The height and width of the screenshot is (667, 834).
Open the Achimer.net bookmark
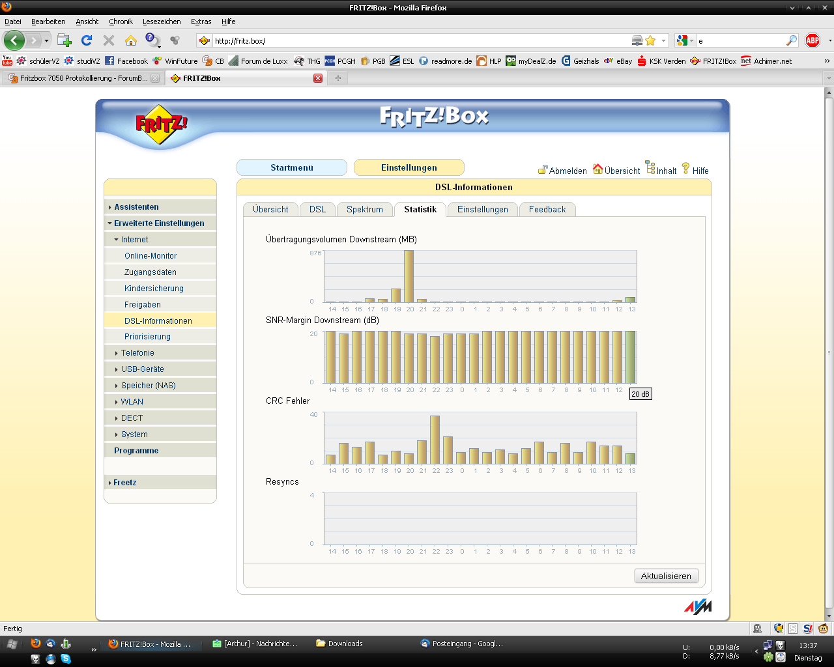[x=766, y=61]
